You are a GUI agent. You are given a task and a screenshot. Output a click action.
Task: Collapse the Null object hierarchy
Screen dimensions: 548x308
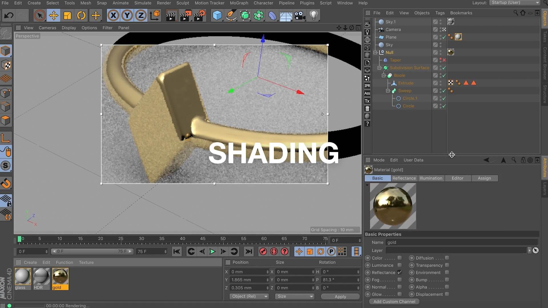(x=375, y=52)
